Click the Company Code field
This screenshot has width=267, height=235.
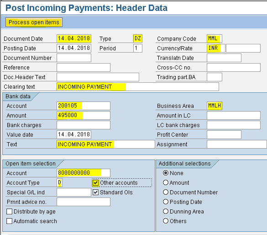tap(215, 38)
